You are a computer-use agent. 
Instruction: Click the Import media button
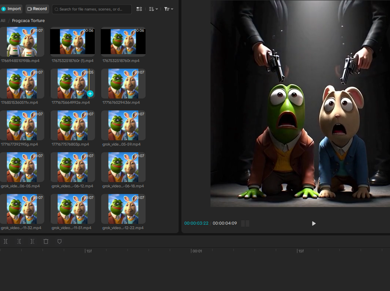point(12,9)
